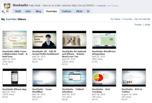This screenshot has height=103, width=152.
Task: Click title 'HootSuite 3D - Full 3D Social Media Dashboard'
Action: coord(45,53)
